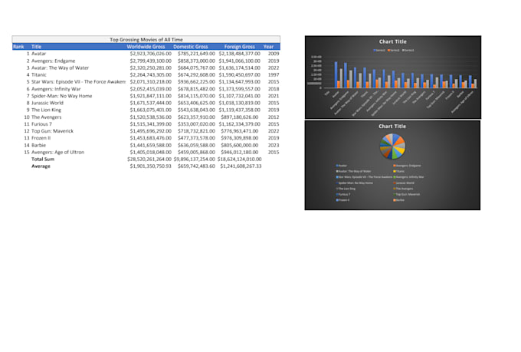Click the Frozen II legend entry in pie chart
This screenshot has height=352, width=521.
click(342, 200)
